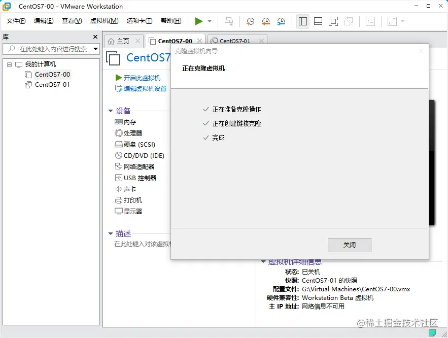Click the 主 IP 地址 value 网络信息不可用

[x=323, y=307]
